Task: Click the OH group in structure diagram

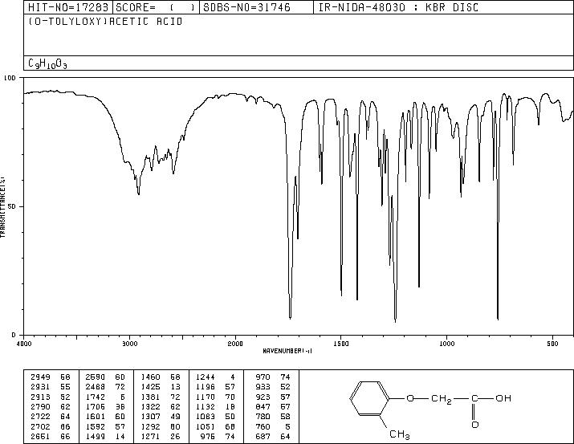Action: pyautogui.click(x=503, y=398)
